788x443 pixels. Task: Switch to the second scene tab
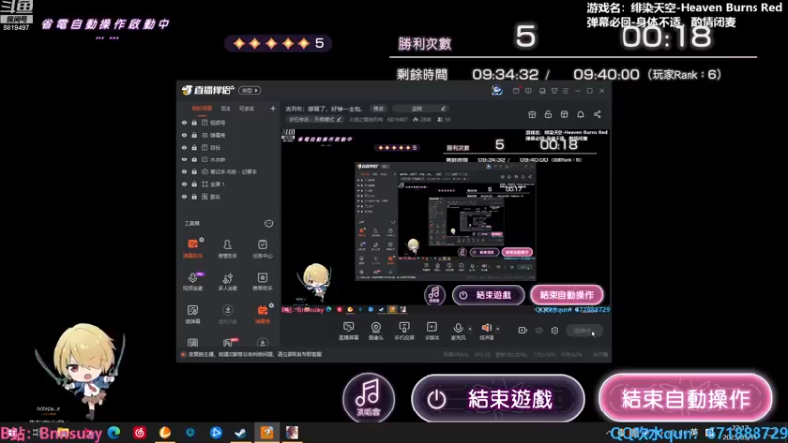226,108
